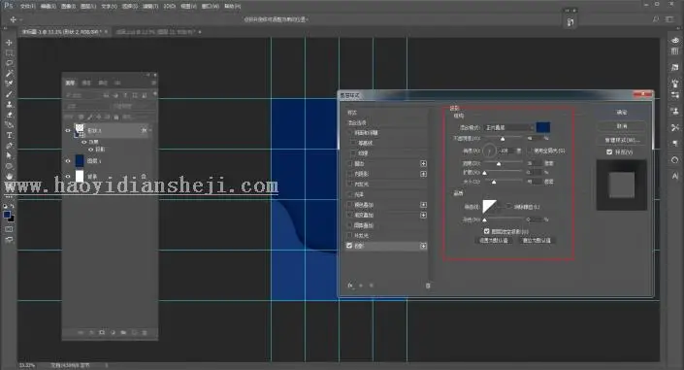Viewport: 684px width, 370px height.
Task: Select the Rectangular Marquee tool
Action: pyautogui.click(x=9, y=52)
